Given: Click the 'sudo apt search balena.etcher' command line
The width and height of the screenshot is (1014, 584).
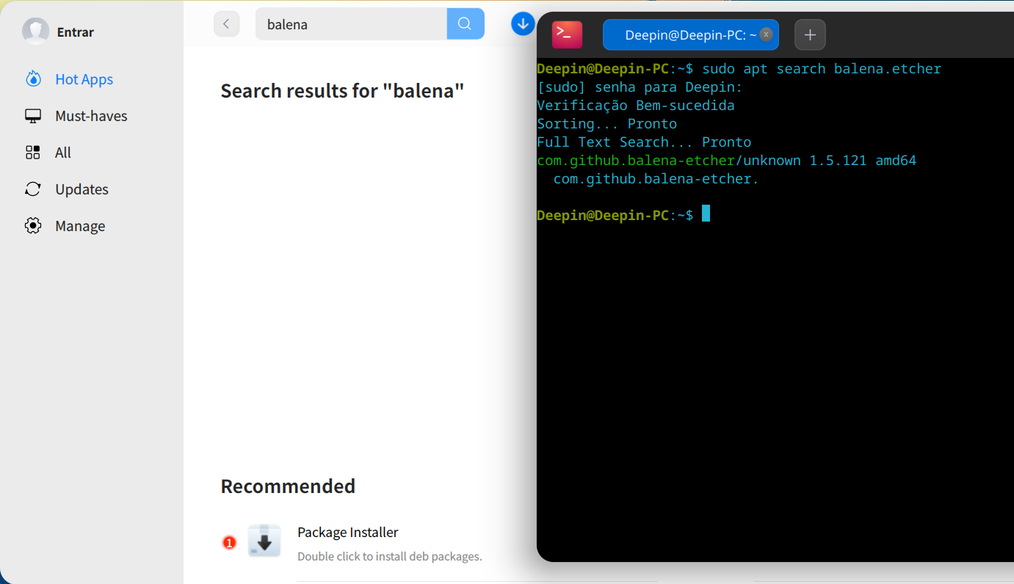Looking at the screenshot, I should pyautogui.click(x=739, y=69).
